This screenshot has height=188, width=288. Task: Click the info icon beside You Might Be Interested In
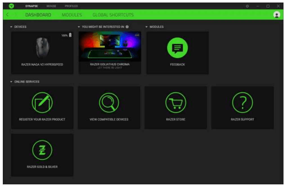tap(127, 27)
